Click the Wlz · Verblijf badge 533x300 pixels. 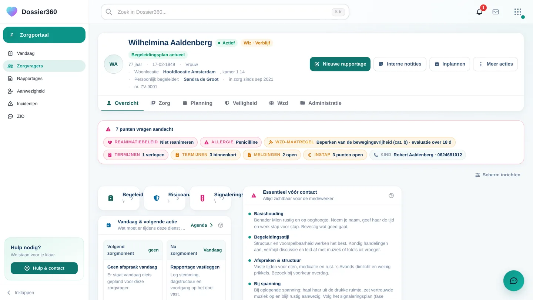[x=257, y=43]
